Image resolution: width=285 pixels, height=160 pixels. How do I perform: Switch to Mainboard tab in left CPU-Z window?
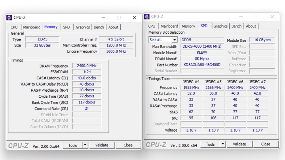[x=32, y=27]
